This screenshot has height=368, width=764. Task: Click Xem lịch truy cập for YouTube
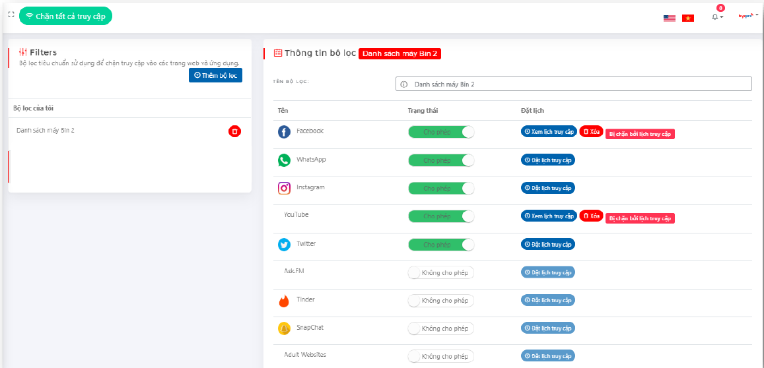tap(549, 216)
